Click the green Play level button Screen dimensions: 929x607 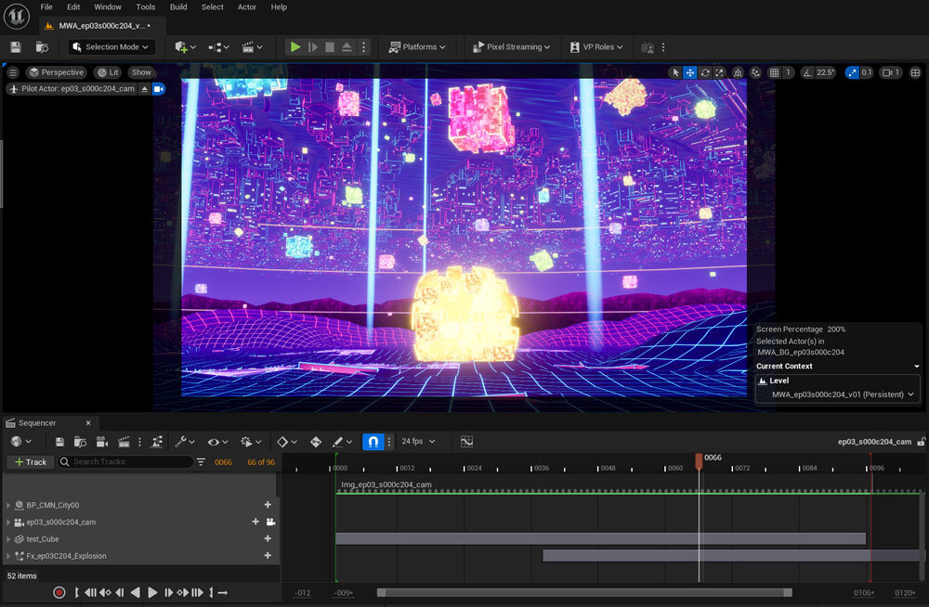click(295, 46)
